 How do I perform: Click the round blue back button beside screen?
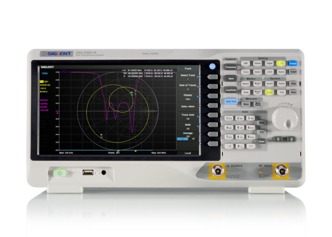(211, 66)
